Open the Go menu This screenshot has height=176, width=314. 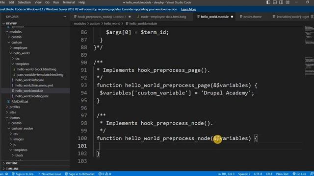point(47,2)
